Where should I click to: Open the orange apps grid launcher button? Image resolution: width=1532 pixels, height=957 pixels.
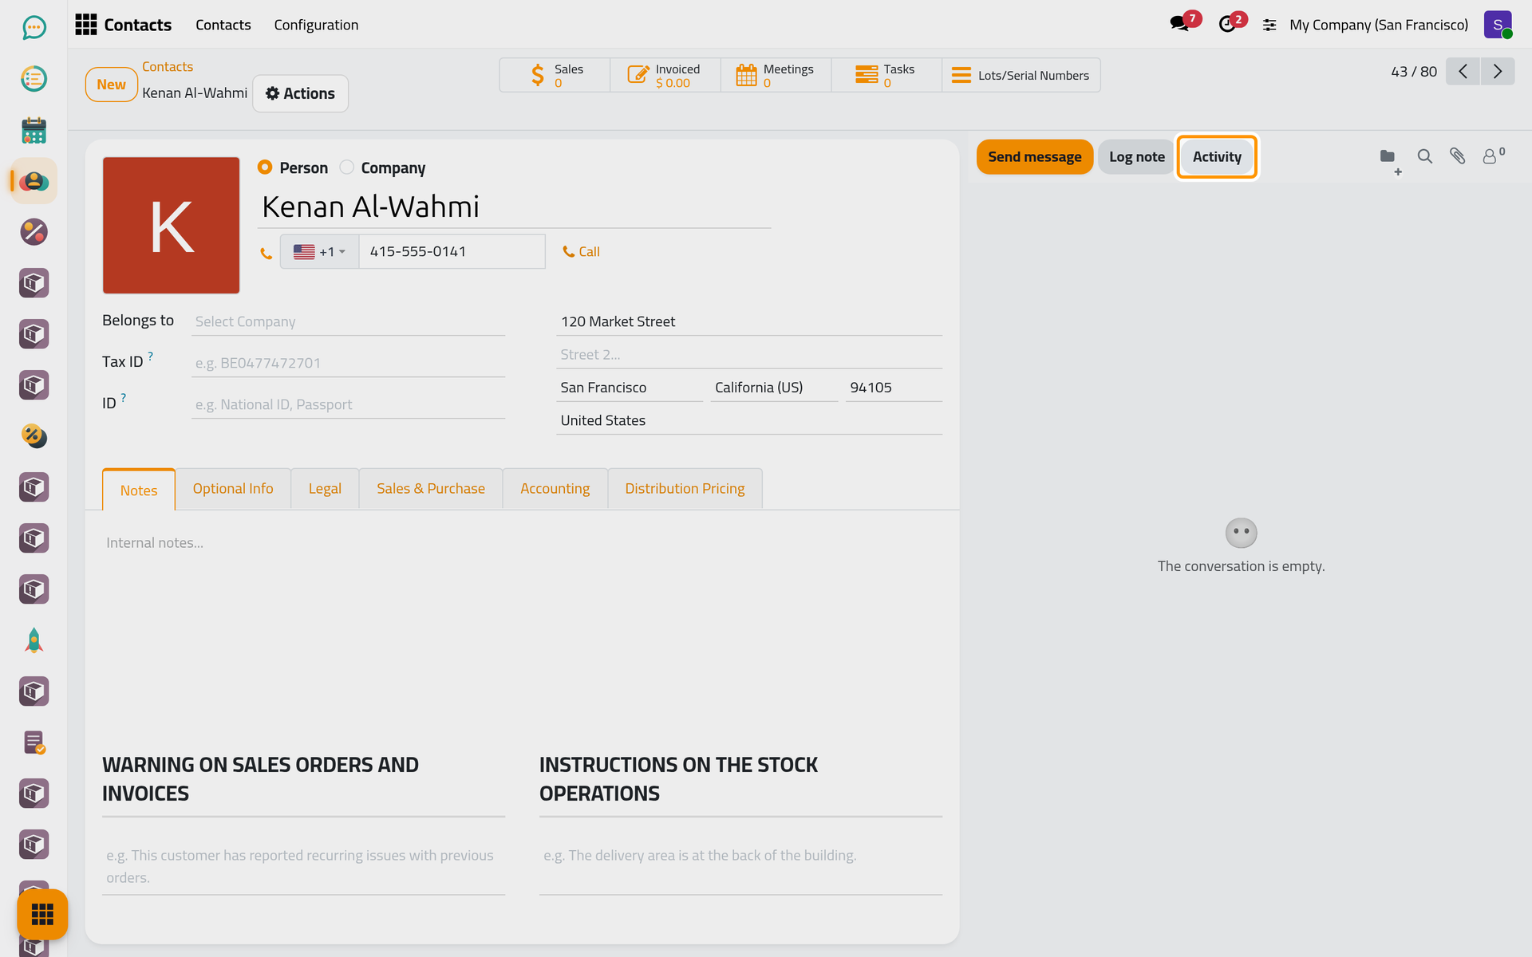42,914
